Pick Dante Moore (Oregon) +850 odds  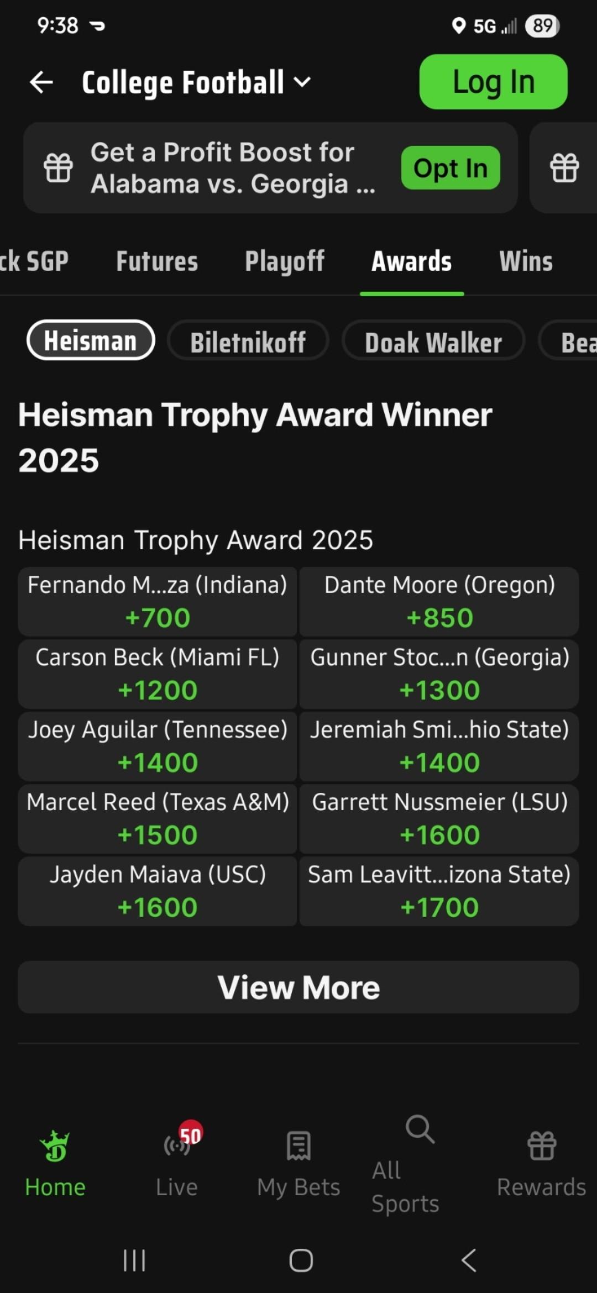point(439,602)
